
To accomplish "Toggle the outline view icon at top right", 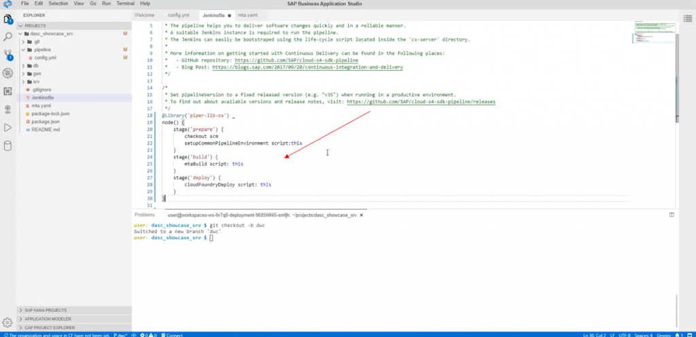I will coord(686,17).
